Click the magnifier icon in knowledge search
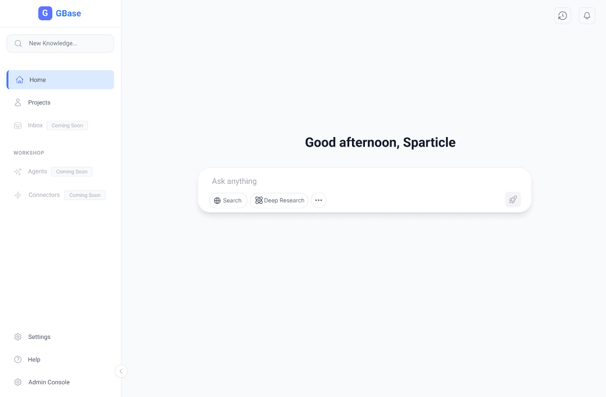This screenshot has height=397, width=606. click(19, 43)
